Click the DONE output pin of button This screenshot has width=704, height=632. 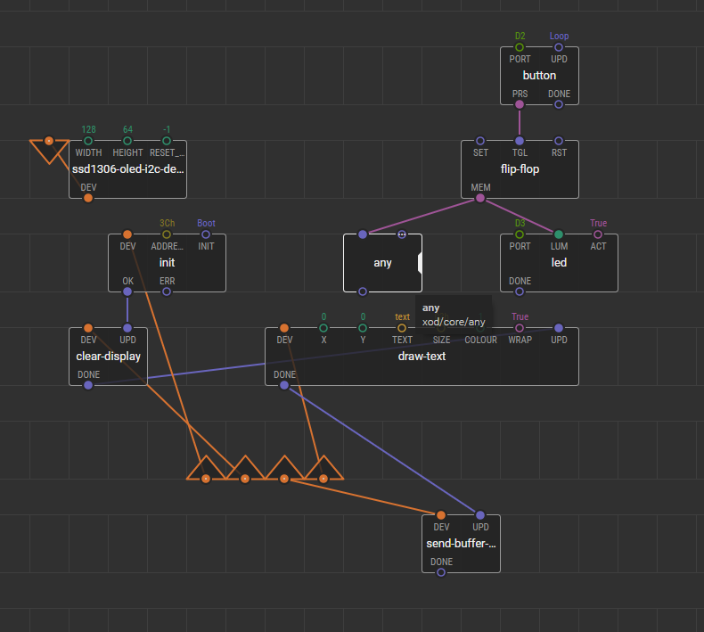point(559,104)
